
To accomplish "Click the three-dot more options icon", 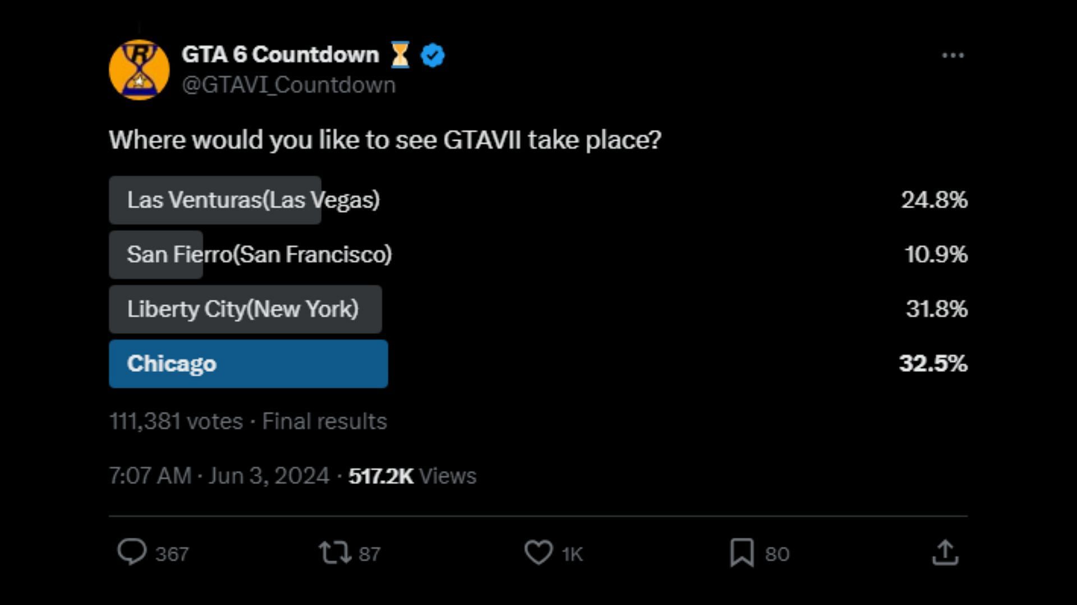I will (x=954, y=55).
